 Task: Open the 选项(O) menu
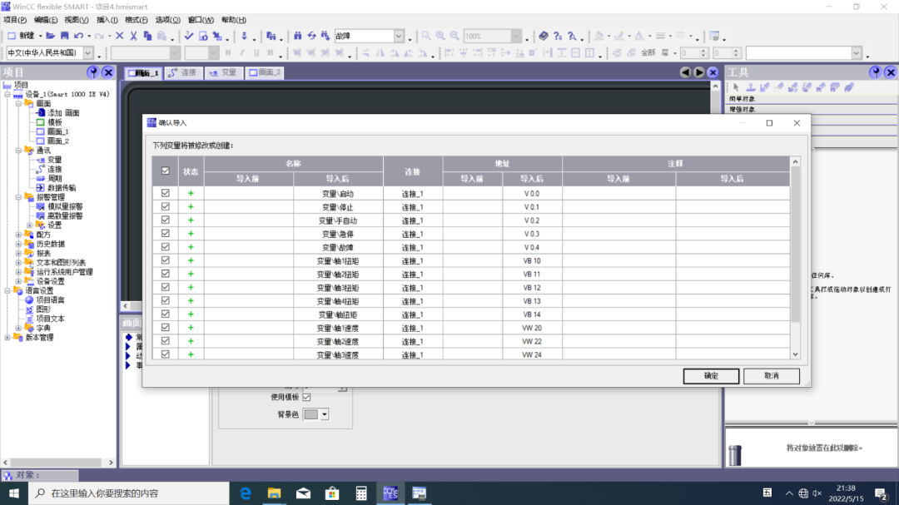pos(167,20)
